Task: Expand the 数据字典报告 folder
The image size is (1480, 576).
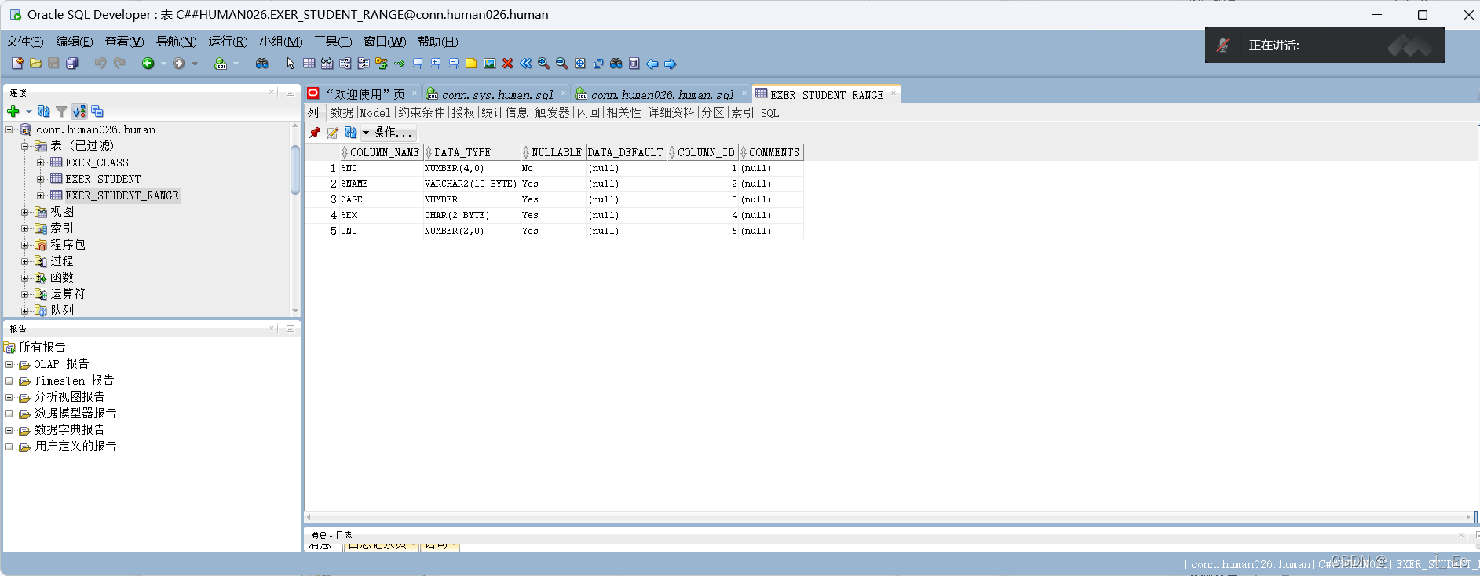Action: [9, 430]
